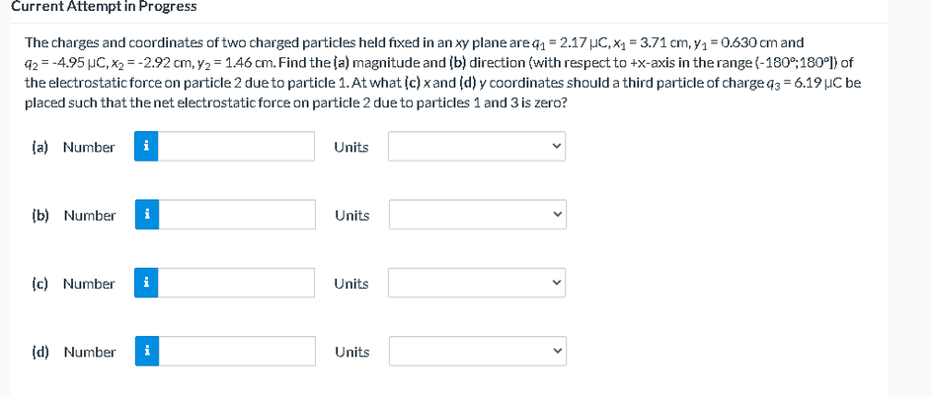Open the Units dropdown for part (b)
The width and height of the screenshot is (932, 397).
click(x=477, y=215)
